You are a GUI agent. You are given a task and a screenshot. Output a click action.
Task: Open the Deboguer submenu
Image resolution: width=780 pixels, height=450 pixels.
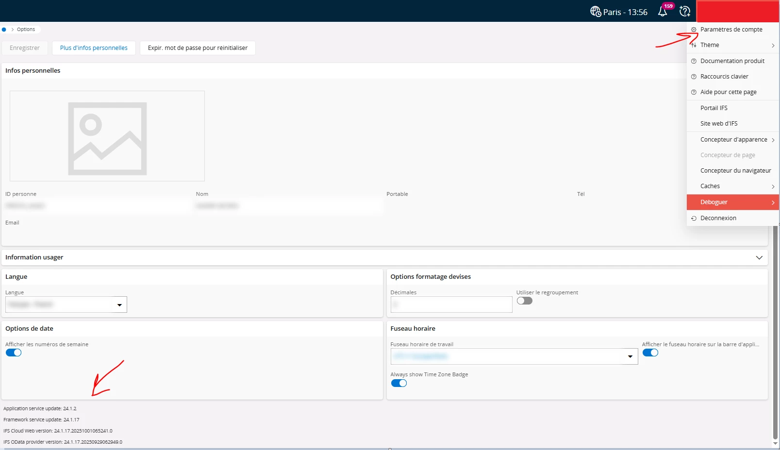coord(733,202)
